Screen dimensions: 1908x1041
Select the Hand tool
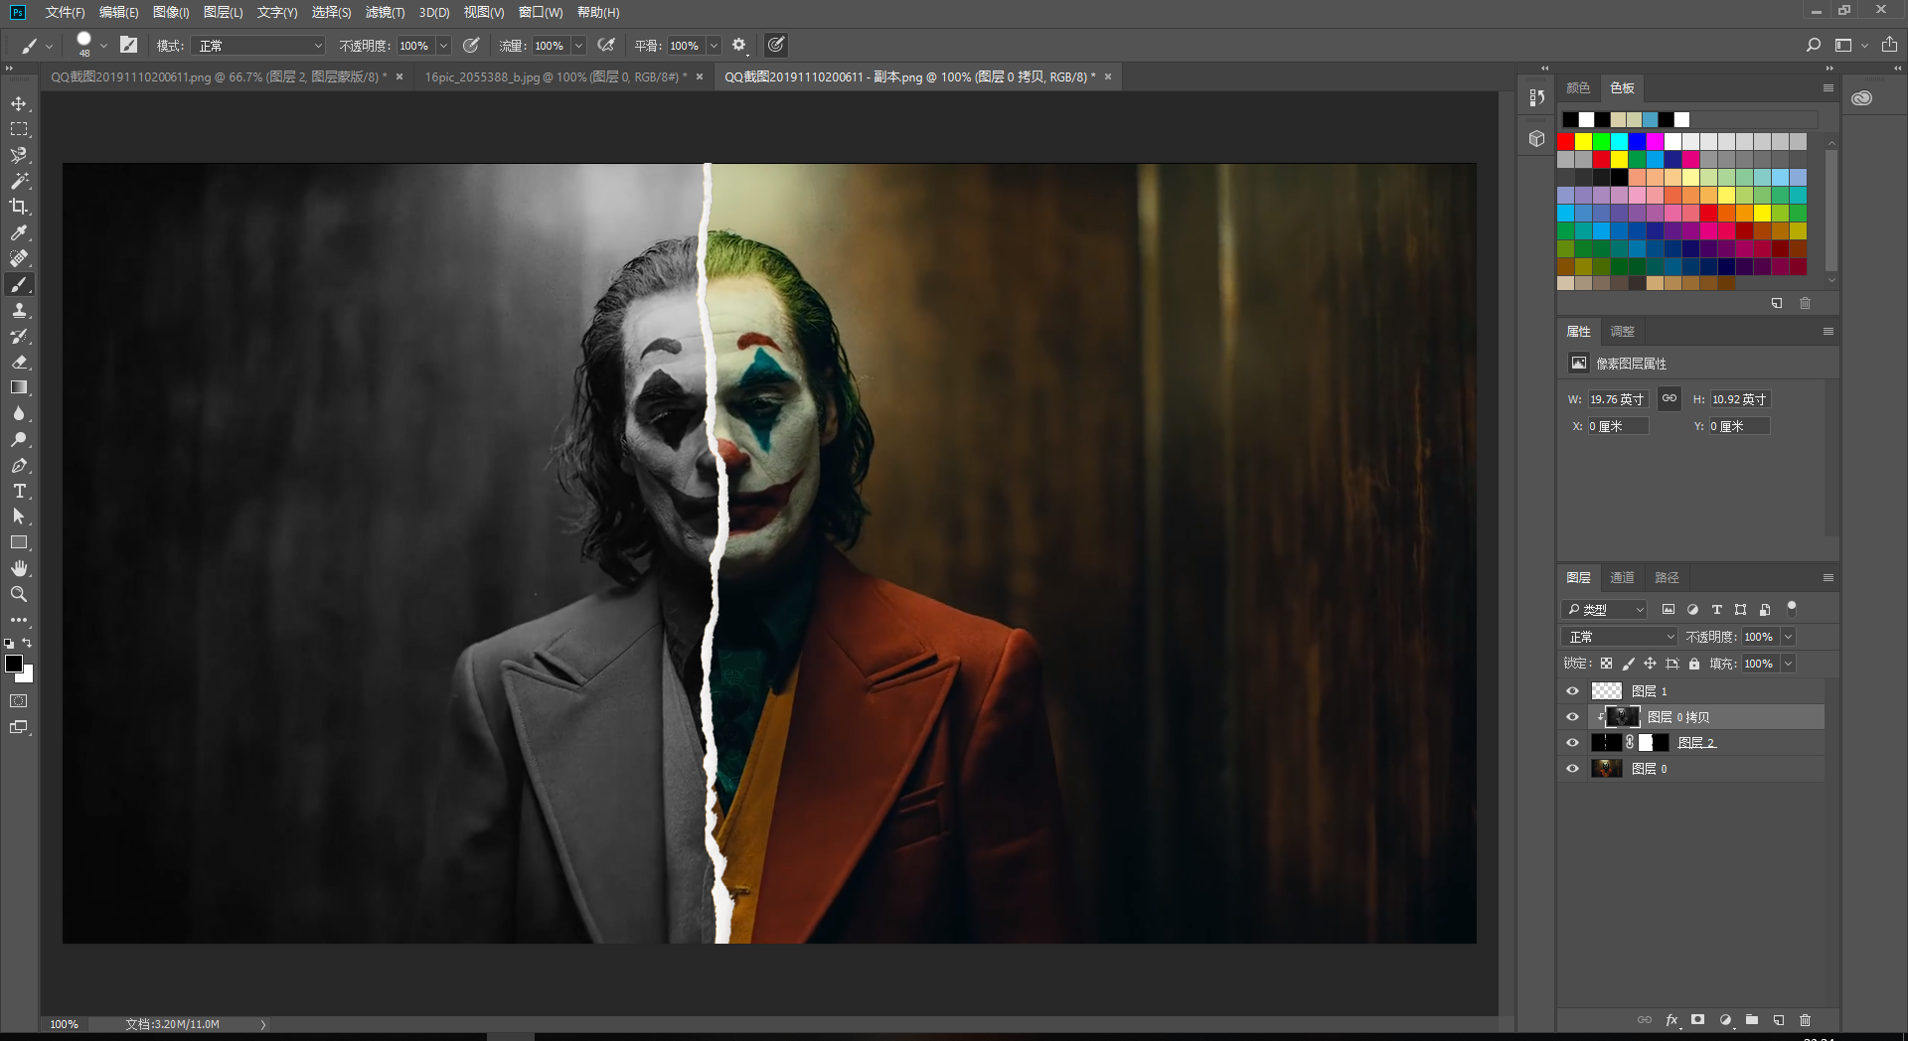(19, 568)
